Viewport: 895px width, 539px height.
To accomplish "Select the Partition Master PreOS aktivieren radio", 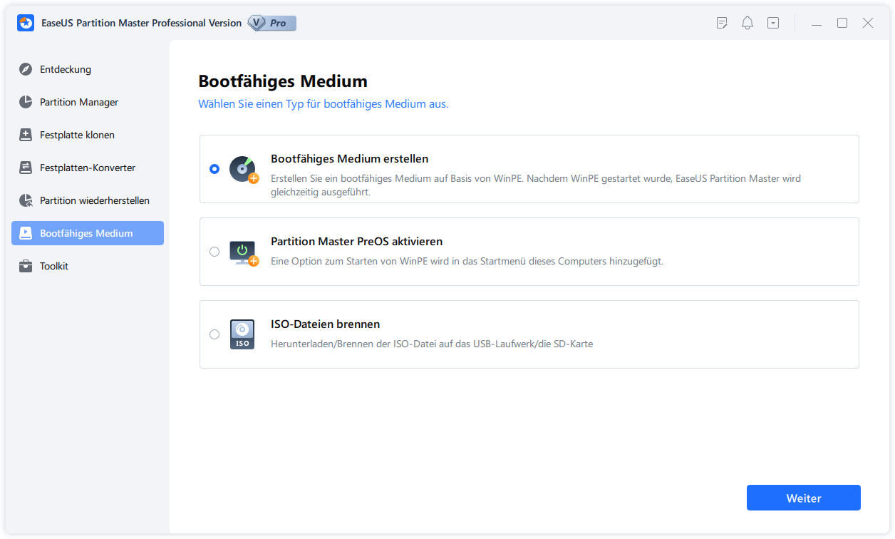I will point(214,252).
